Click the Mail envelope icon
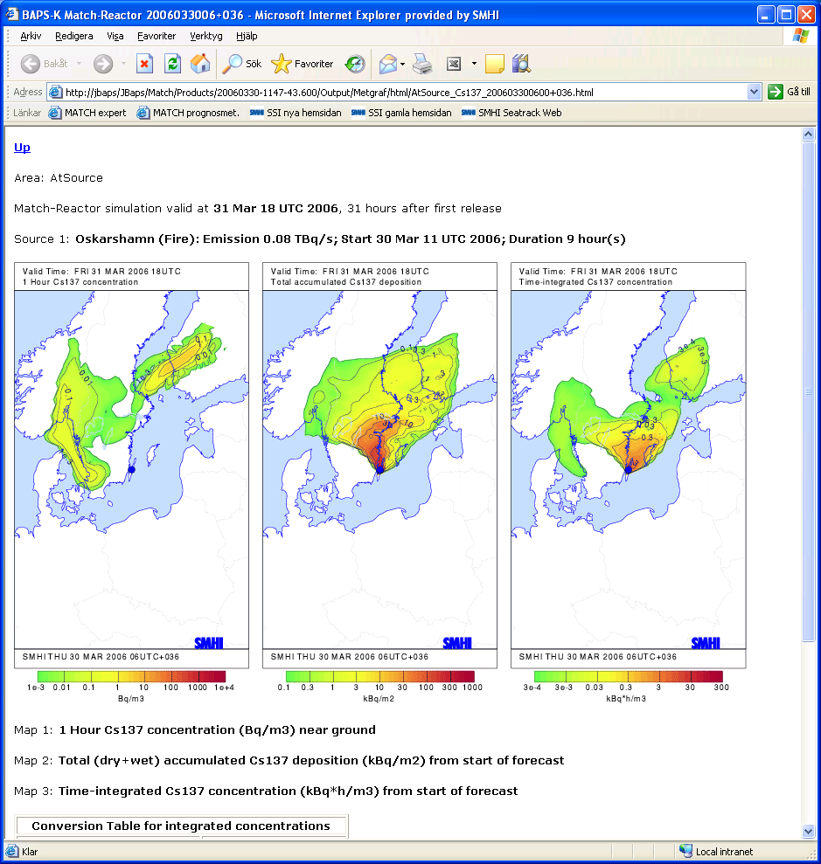Screen dimensions: 821x864 pos(388,64)
